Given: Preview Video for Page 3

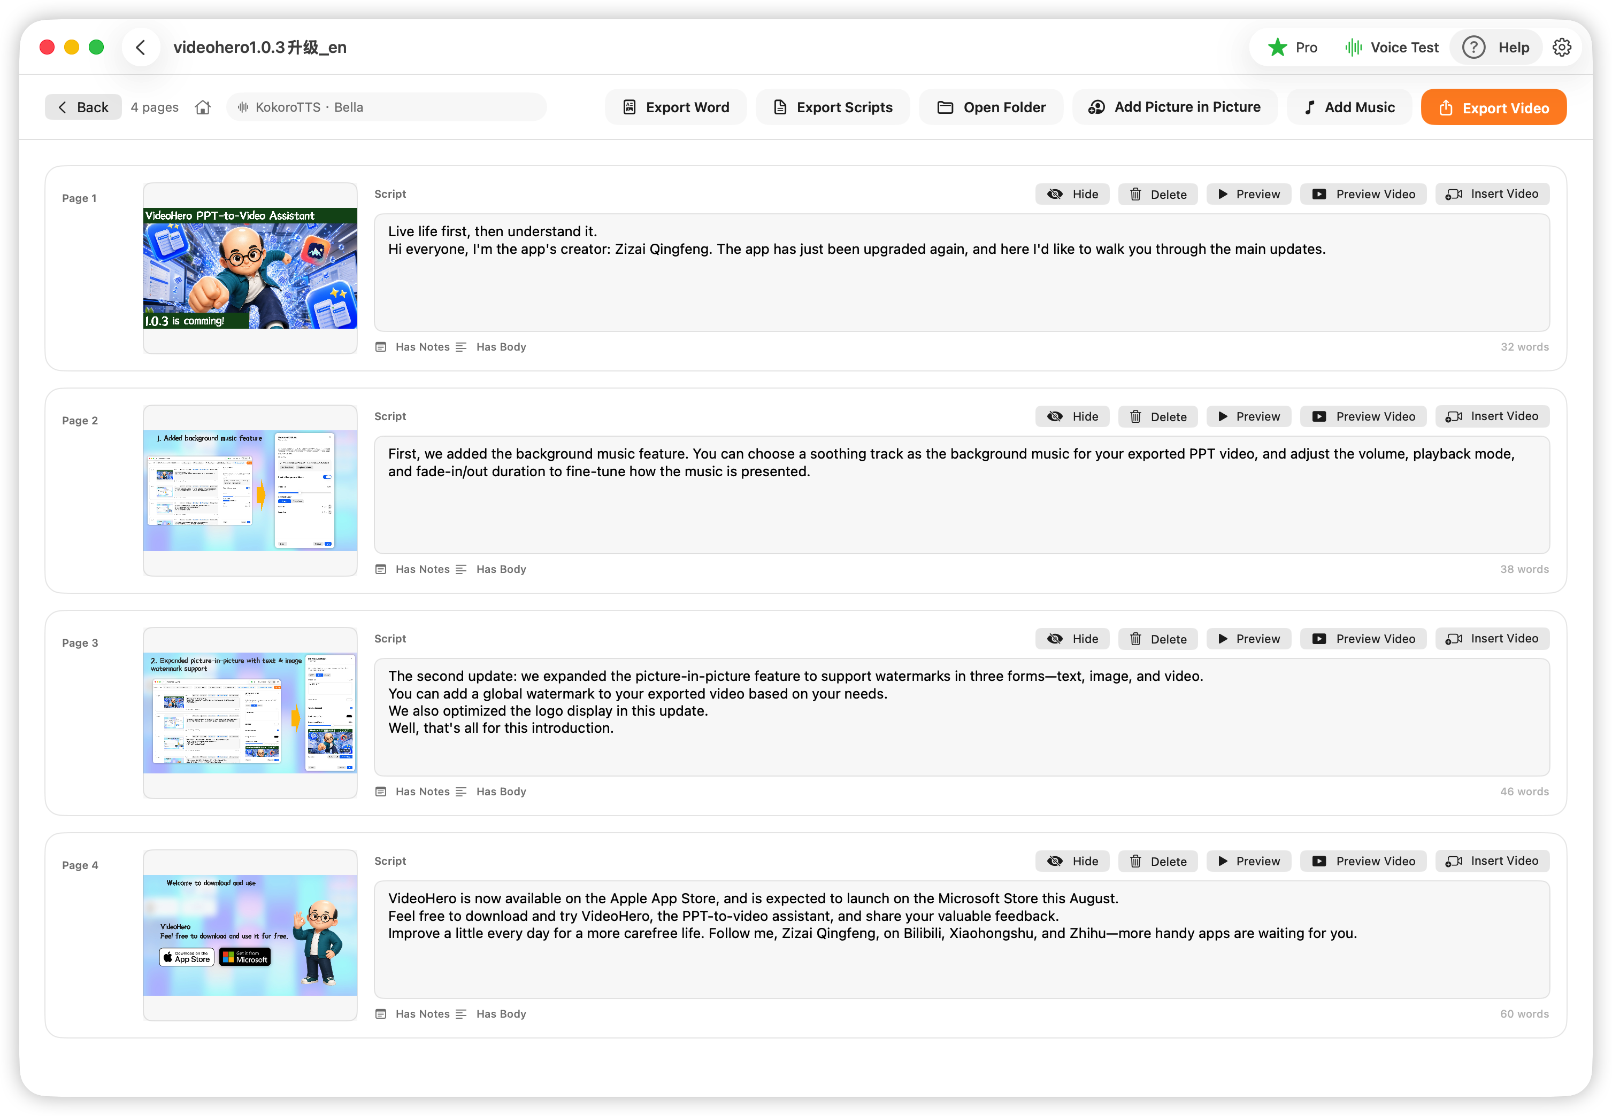Looking at the screenshot, I should coord(1363,639).
